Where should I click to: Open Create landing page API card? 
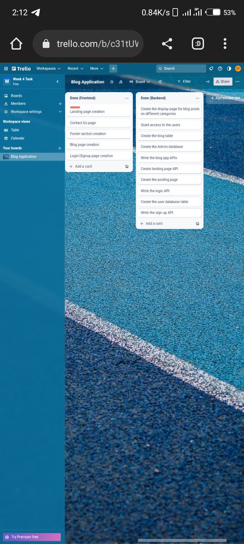coord(169,169)
